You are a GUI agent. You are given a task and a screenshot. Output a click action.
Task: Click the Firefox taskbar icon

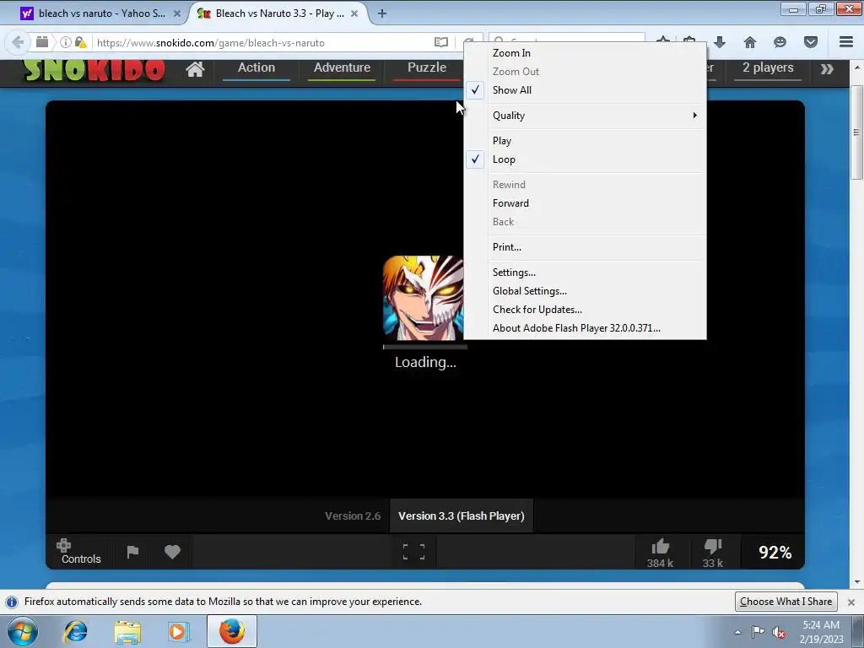click(232, 631)
